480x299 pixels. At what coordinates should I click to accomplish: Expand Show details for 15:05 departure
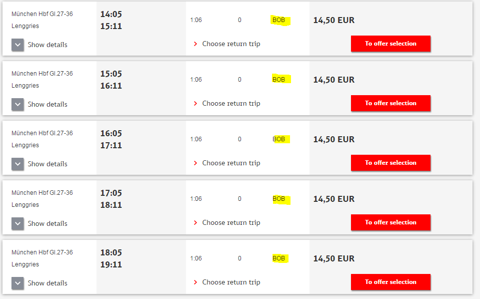click(39, 104)
